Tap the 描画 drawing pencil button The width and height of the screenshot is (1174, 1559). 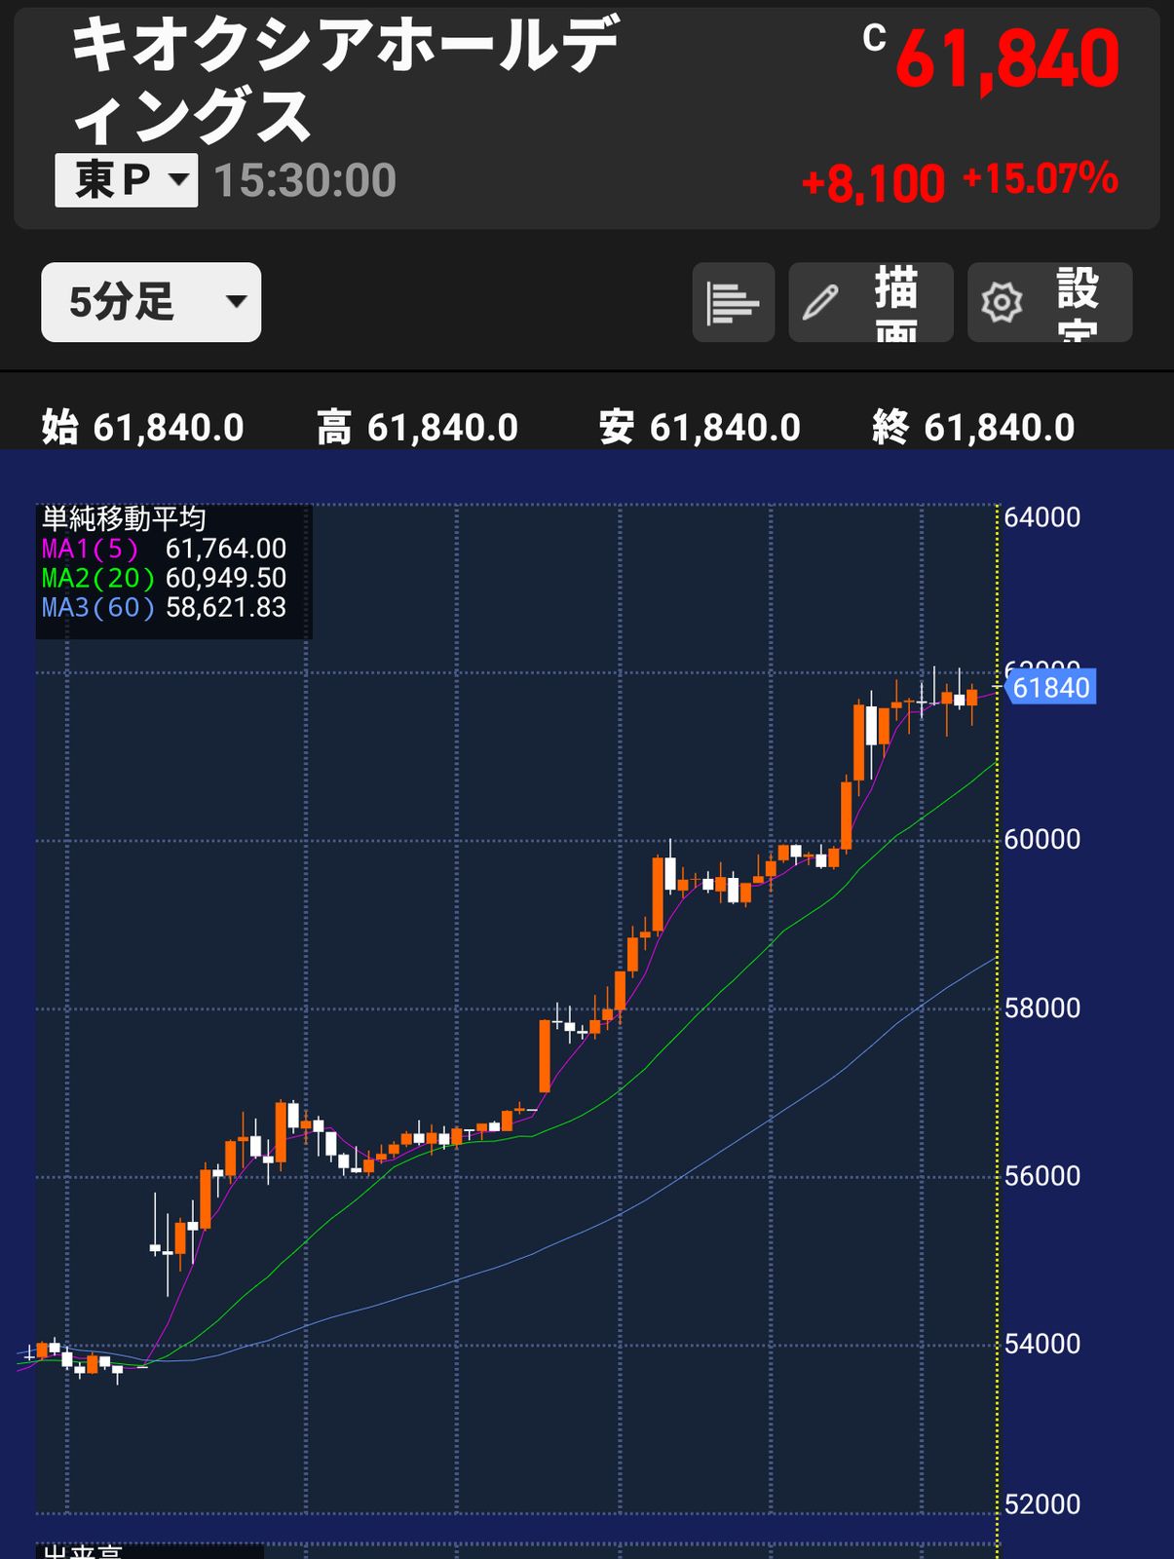[870, 302]
